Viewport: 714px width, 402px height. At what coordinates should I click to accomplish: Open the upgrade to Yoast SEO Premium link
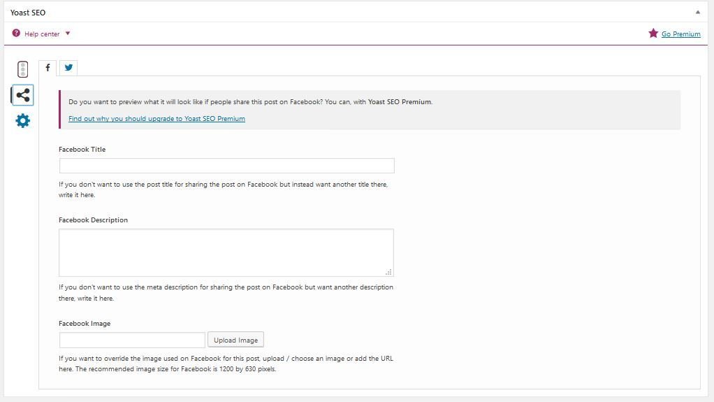[x=156, y=119]
